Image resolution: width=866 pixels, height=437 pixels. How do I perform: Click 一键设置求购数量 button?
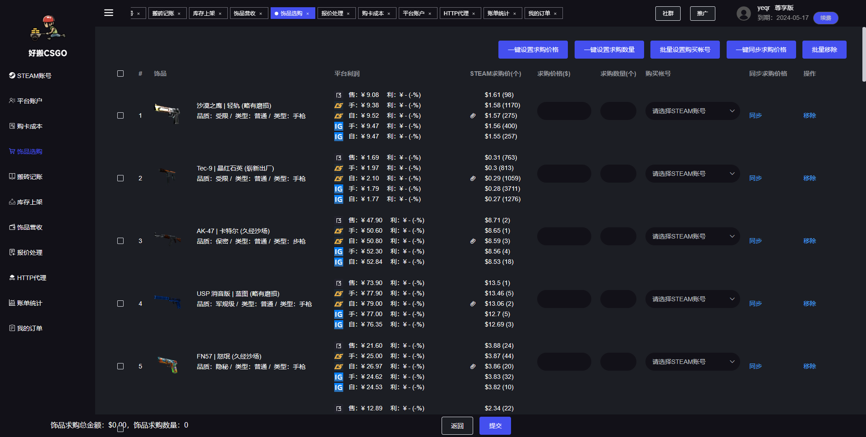(x=609, y=50)
